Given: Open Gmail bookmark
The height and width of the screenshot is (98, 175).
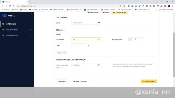Looking at the screenshot, I should tap(15, 10).
